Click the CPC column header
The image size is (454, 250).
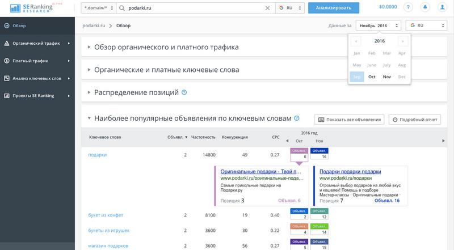click(x=276, y=137)
